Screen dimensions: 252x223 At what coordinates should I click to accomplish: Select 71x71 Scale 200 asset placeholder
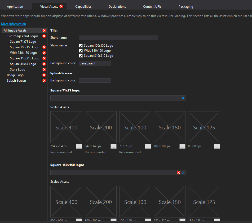point(101,127)
